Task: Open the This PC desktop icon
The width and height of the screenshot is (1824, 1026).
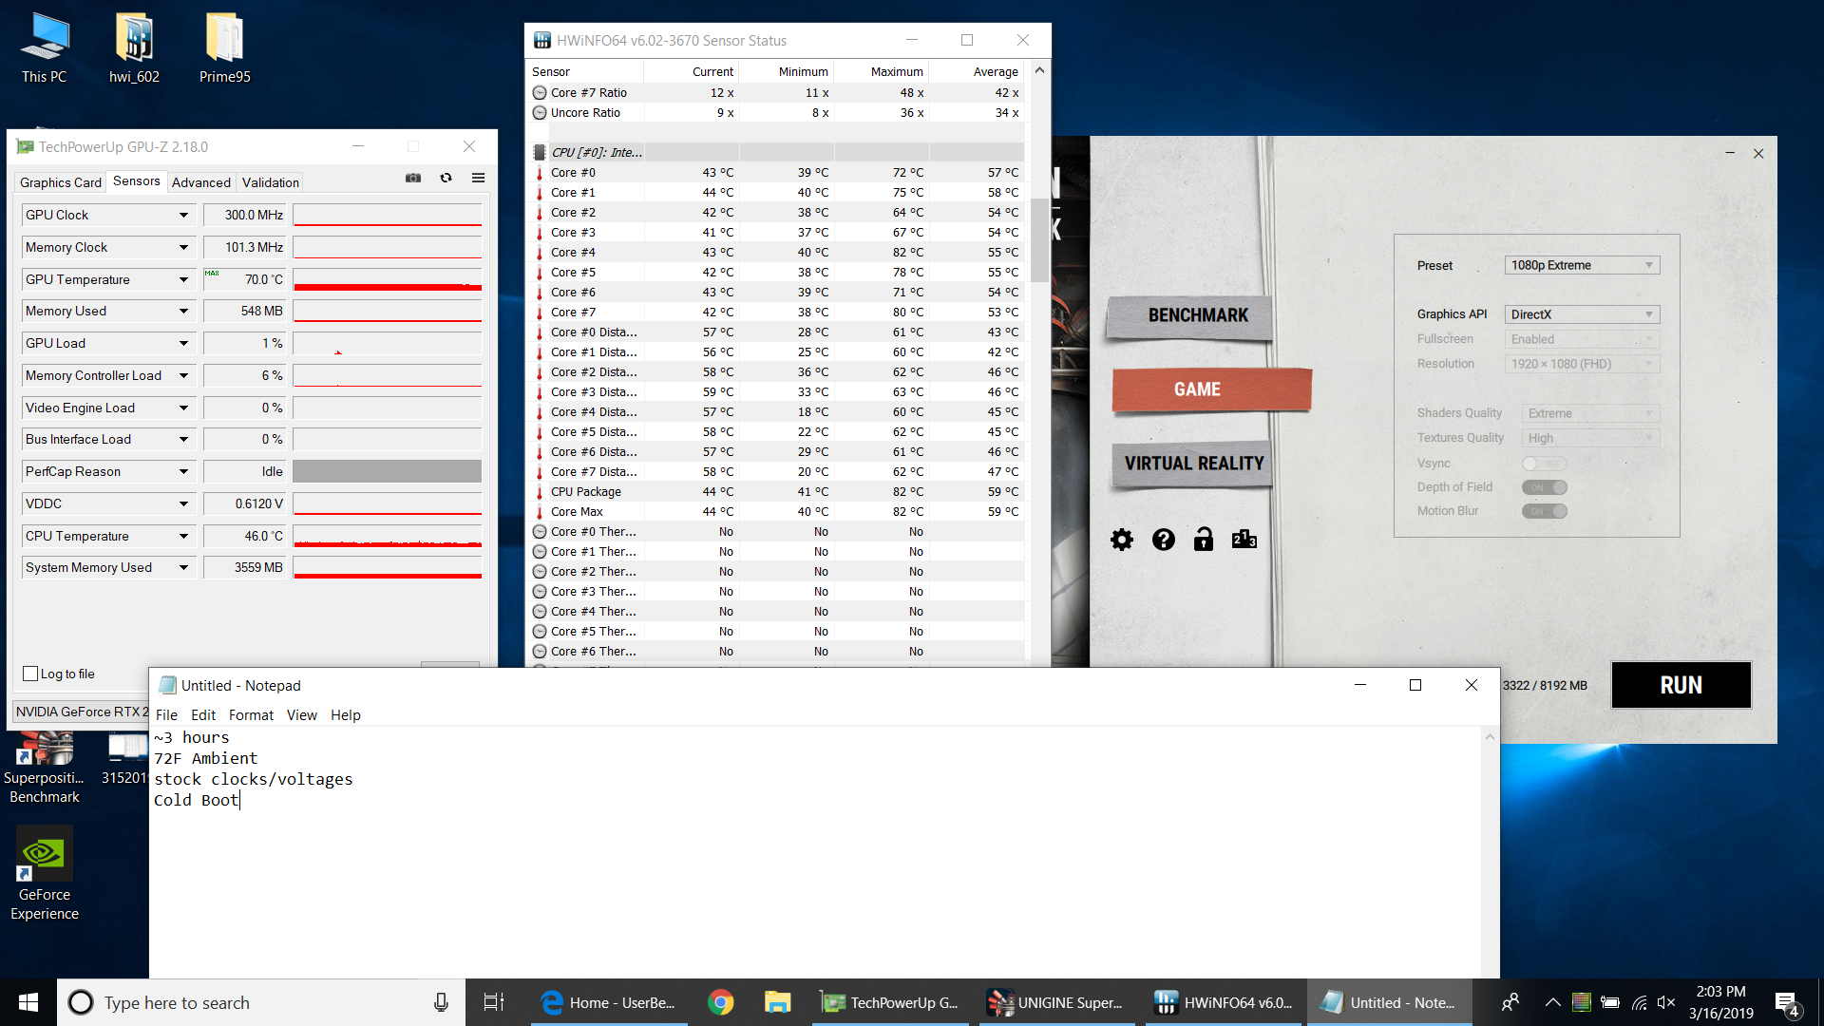Action: 45,48
